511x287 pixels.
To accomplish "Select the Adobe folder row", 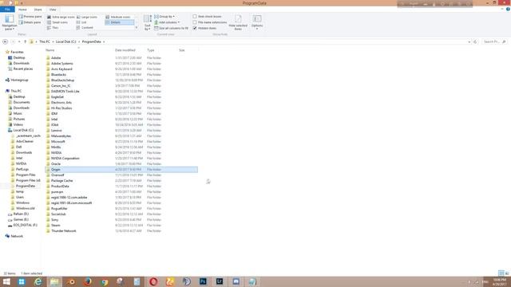I will 121,58.
